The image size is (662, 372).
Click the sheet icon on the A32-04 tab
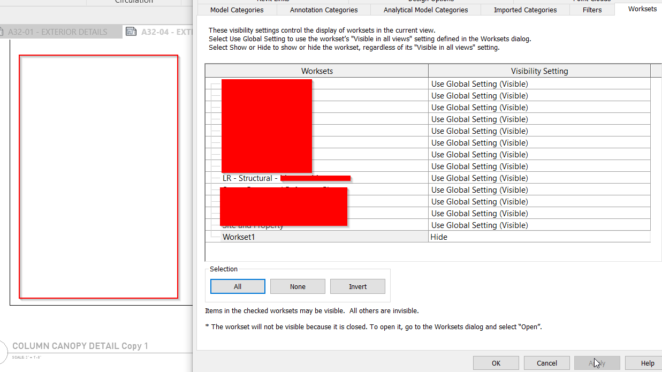pos(131,32)
